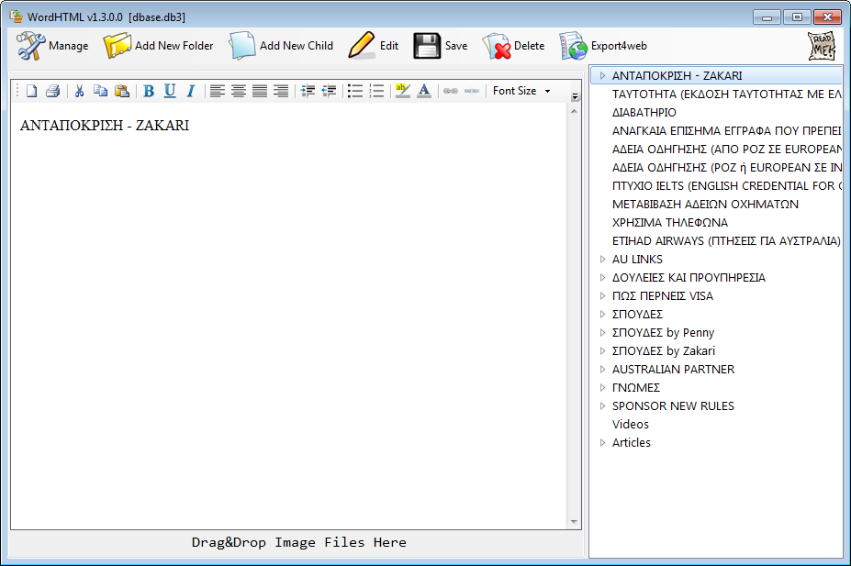The height and width of the screenshot is (566, 851).
Task: Select ΜΕΤΑΒΙΒΑΣΗ ΑΔΕΙΩΝ ΟΧΗΜΑΤΩΝ item
Action: (705, 205)
